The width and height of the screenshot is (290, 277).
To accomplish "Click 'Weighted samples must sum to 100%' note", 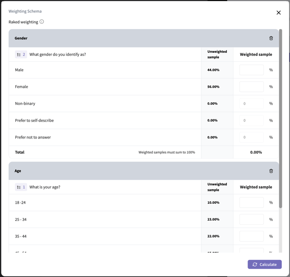I will [167, 152].
